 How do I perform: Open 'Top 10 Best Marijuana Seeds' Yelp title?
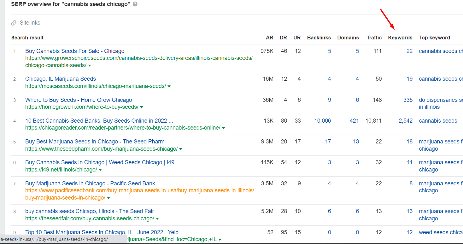pos(102,232)
